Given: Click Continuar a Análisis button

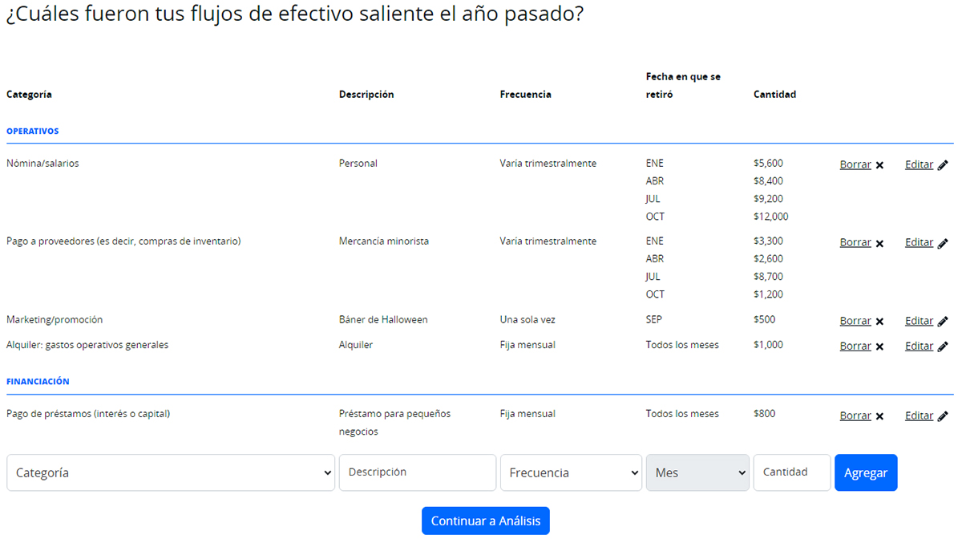Looking at the screenshot, I should tap(486, 521).
